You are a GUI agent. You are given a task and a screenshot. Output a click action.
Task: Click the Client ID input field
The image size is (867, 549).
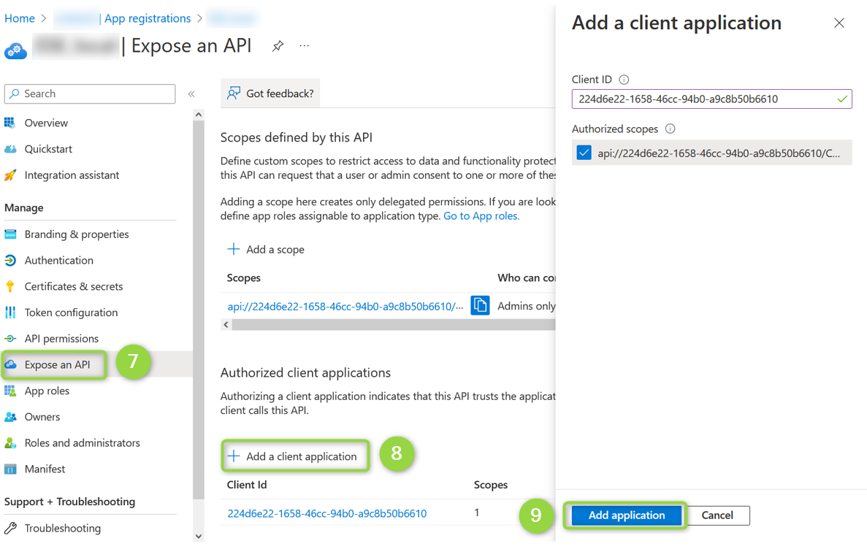click(x=711, y=99)
